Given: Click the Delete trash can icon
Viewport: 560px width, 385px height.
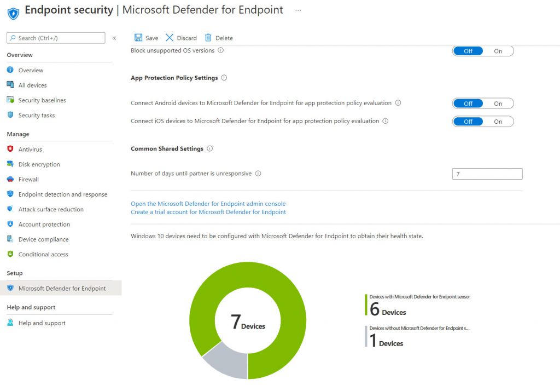Looking at the screenshot, I should tap(208, 38).
